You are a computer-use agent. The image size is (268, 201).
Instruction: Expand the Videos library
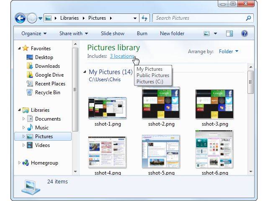pos(23,145)
